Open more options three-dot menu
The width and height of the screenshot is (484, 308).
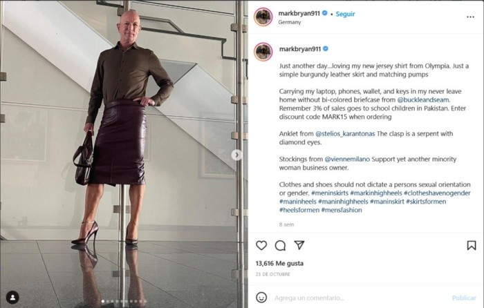pyautogui.click(x=470, y=17)
